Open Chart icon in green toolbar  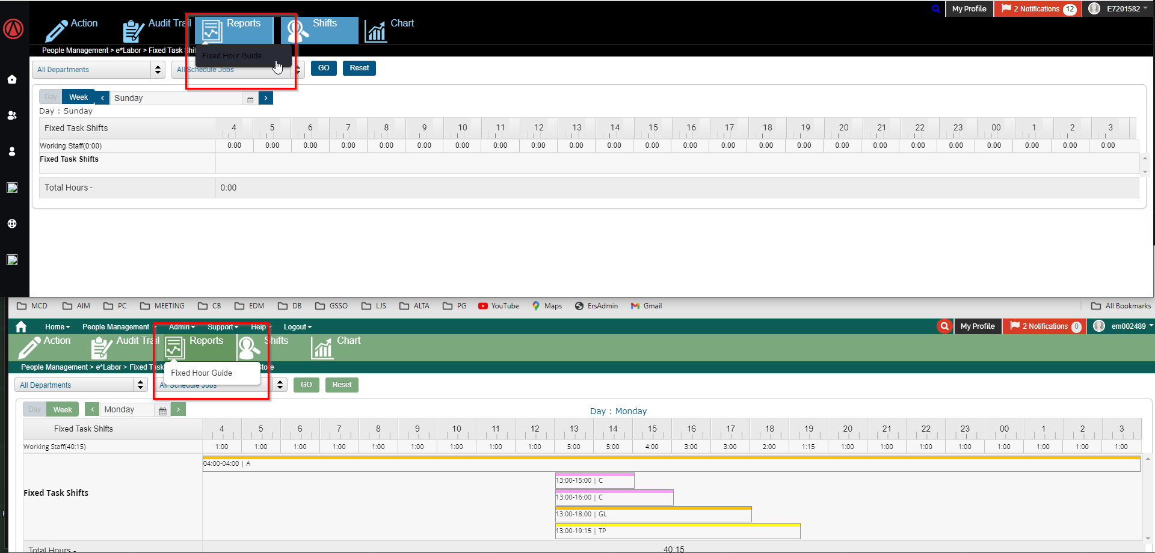[x=322, y=348]
